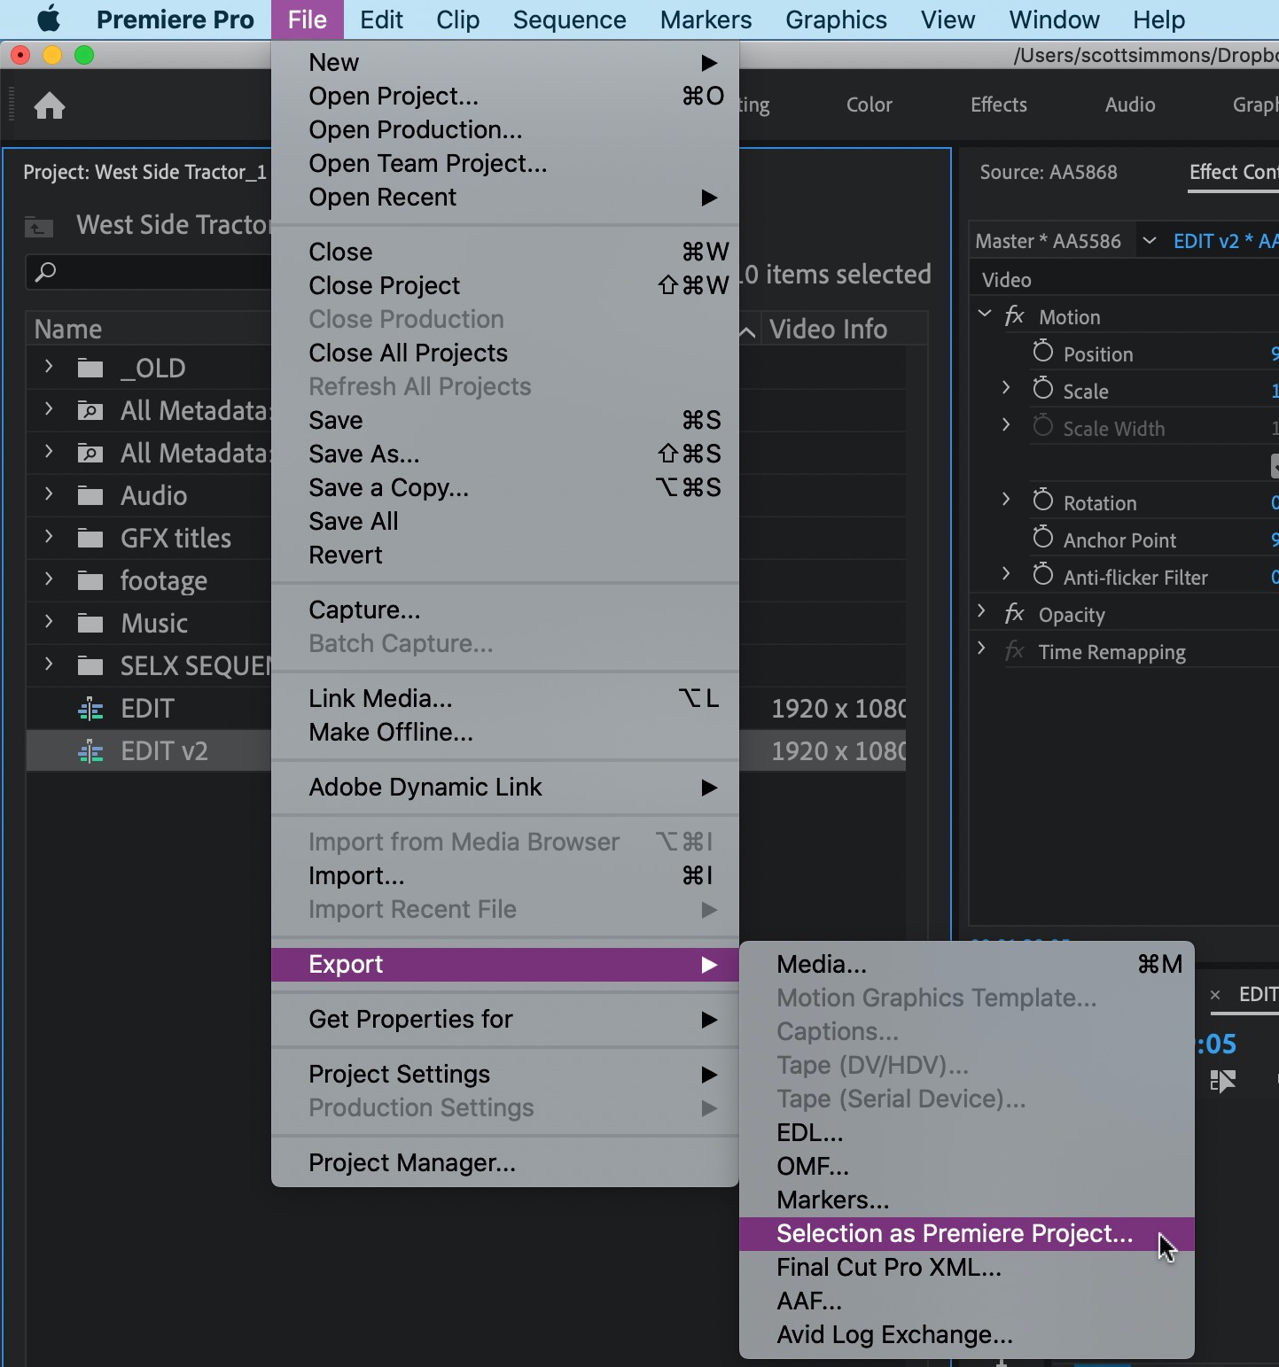Open the New submenu

(505, 63)
